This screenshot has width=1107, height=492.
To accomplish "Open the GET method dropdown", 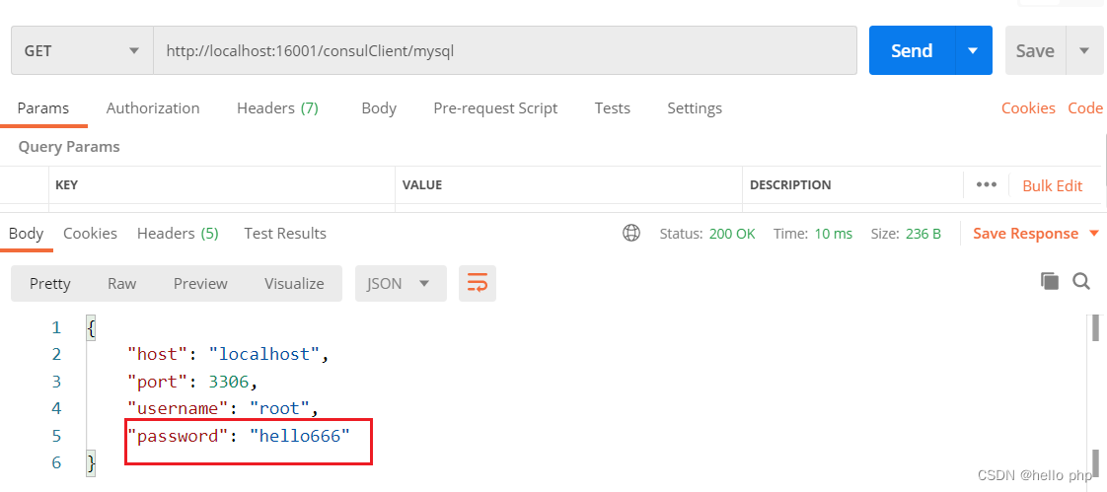I will (x=82, y=51).
